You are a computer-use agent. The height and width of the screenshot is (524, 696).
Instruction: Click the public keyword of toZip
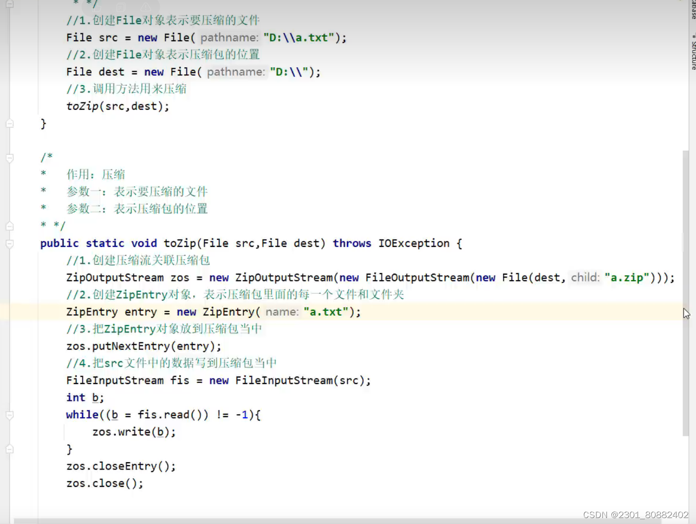(59, 243)
